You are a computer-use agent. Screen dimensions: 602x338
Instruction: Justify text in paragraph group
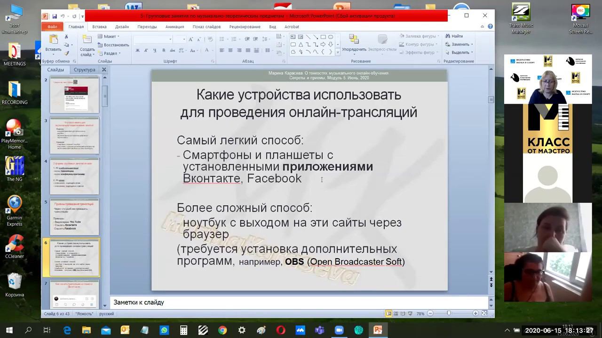click(248, 50)
